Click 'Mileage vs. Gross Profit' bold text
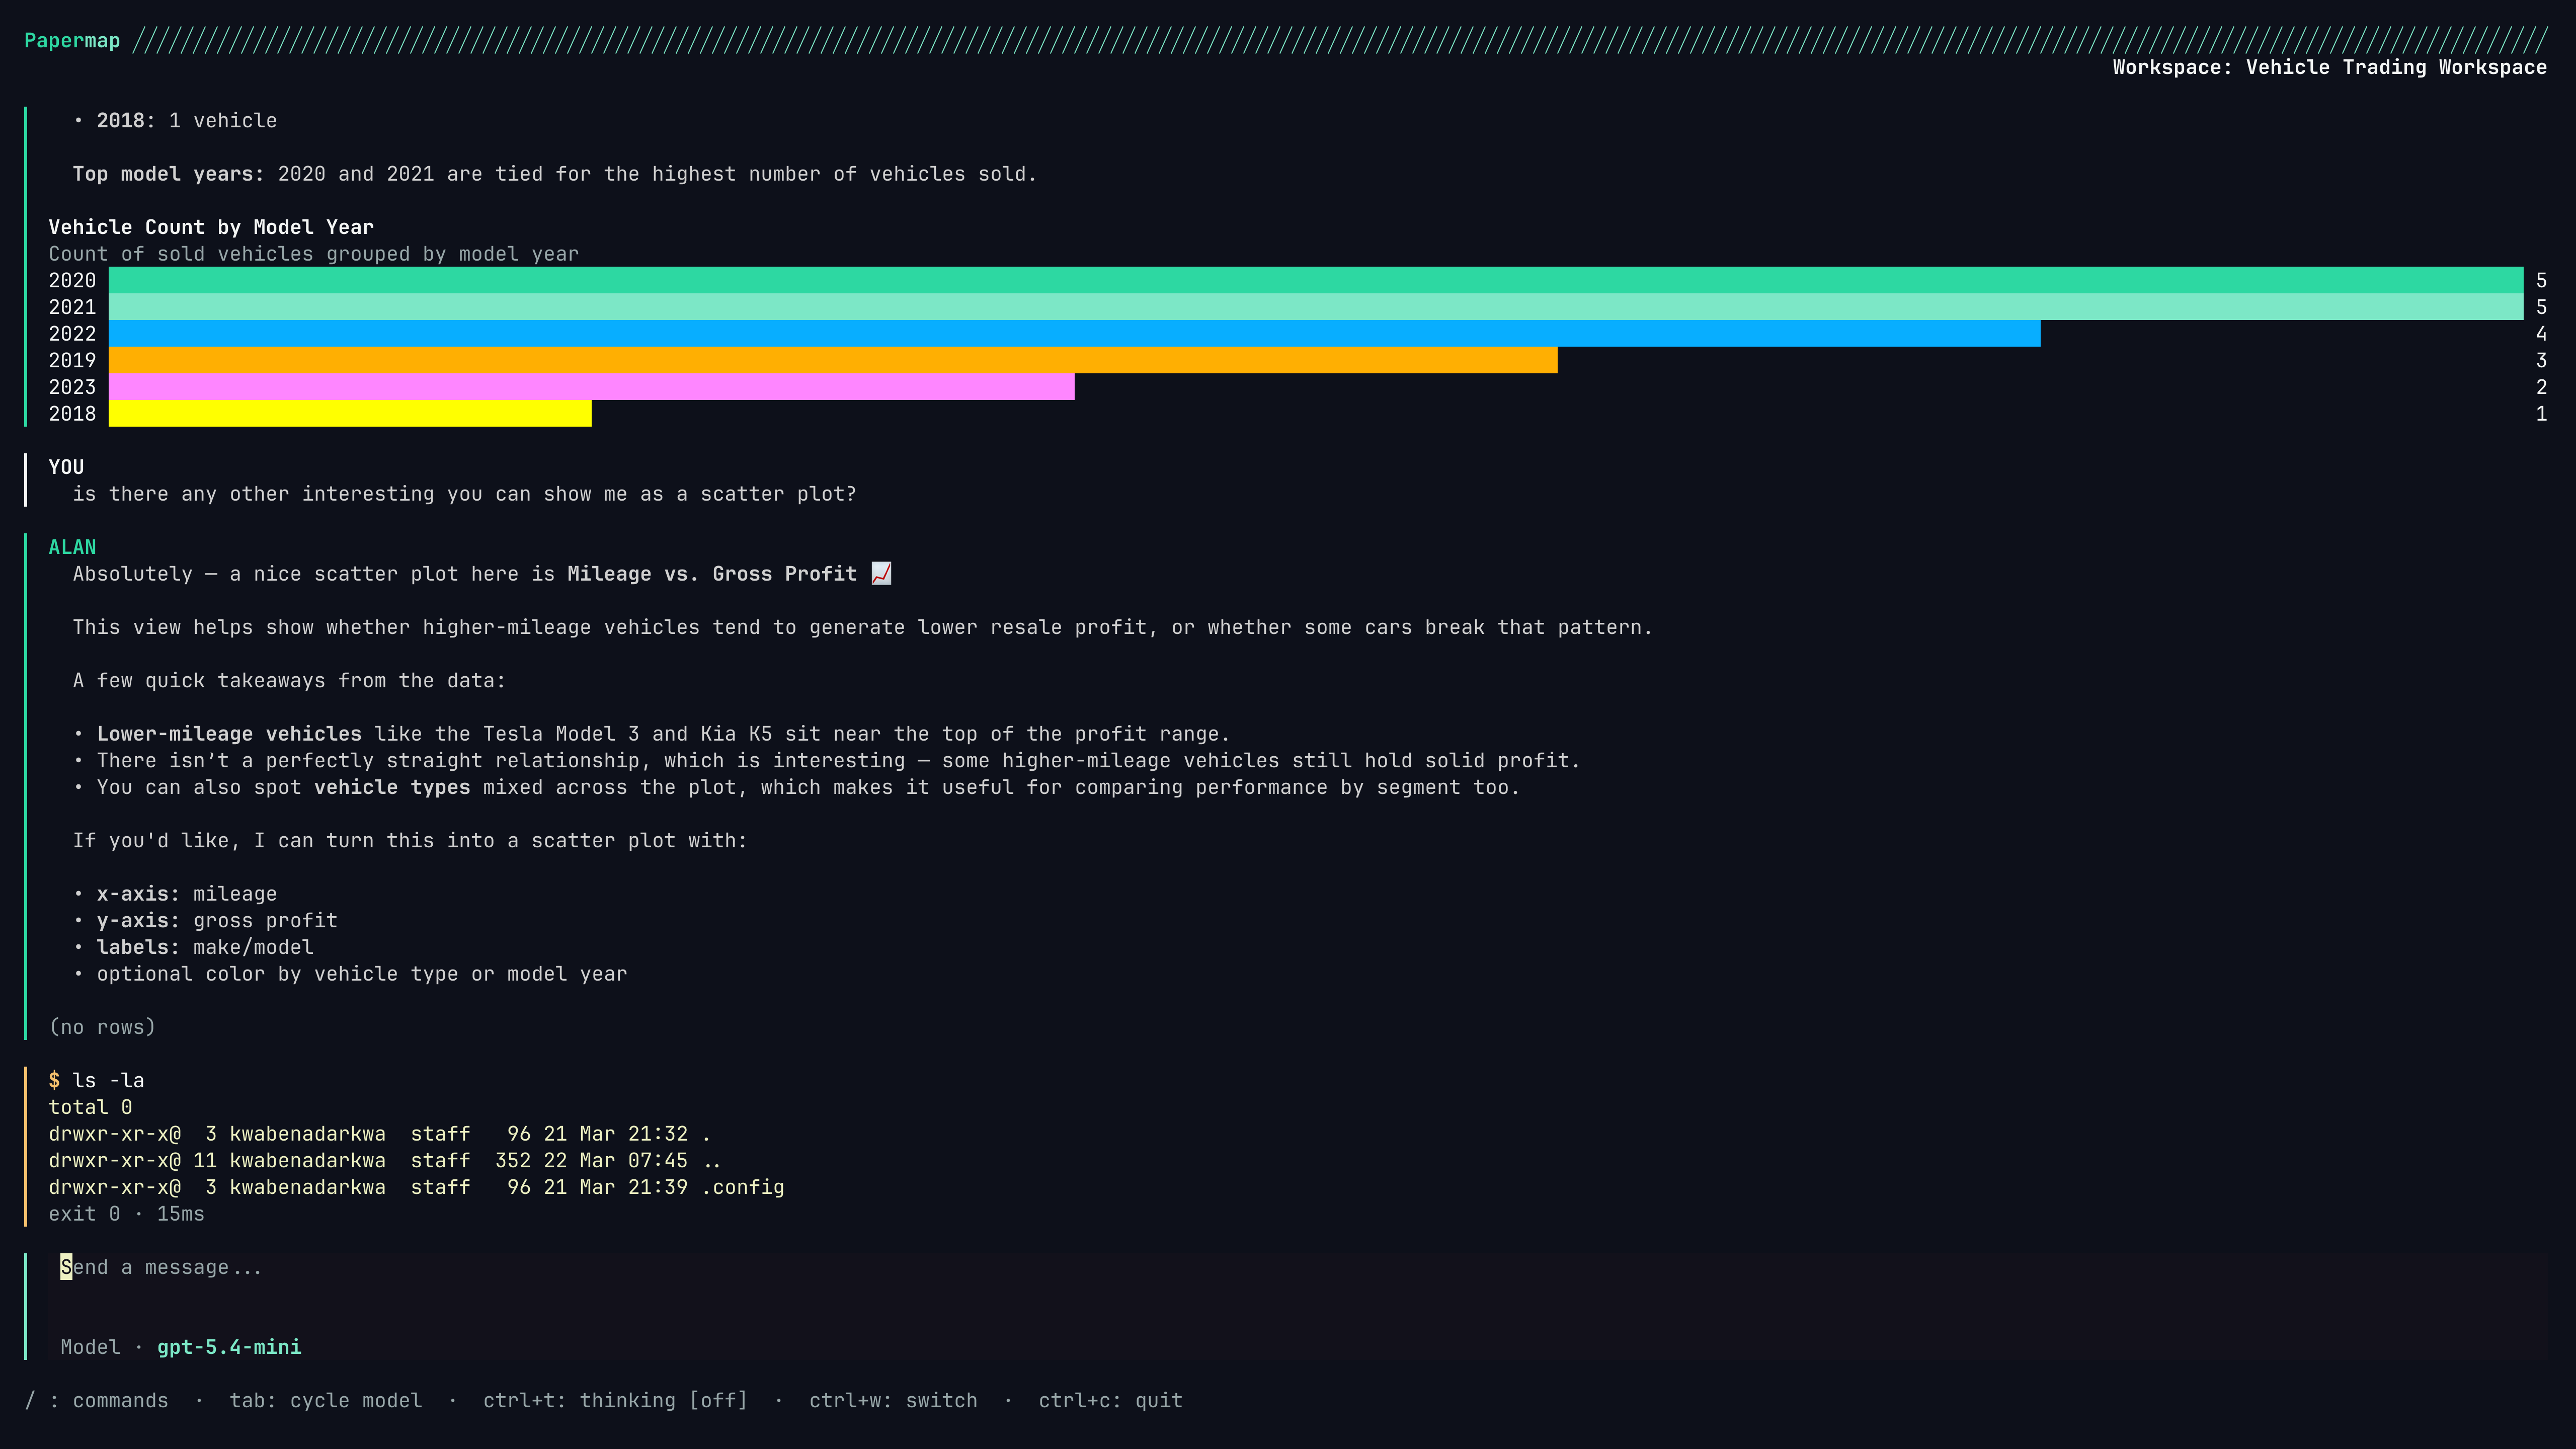This screenshot has width=2576, height=1449. coord(712,574)
